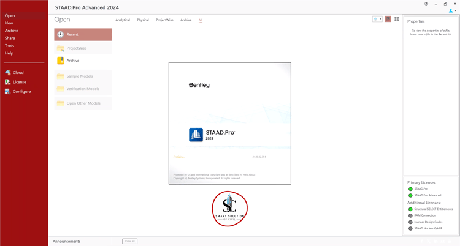Screen dimensions: 460x246
Task: Switch to thumbnail grid view icon
Action: click(x=397, y=19)
